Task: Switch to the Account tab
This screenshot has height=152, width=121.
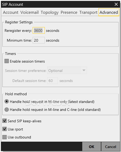Action: coord(11,12)
